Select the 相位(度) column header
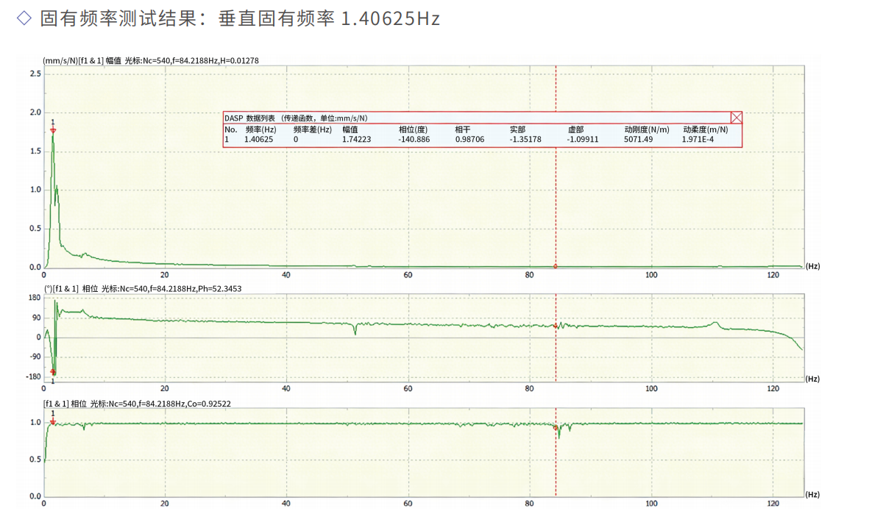This screenshot has width=883, height=511. point(414,129)
